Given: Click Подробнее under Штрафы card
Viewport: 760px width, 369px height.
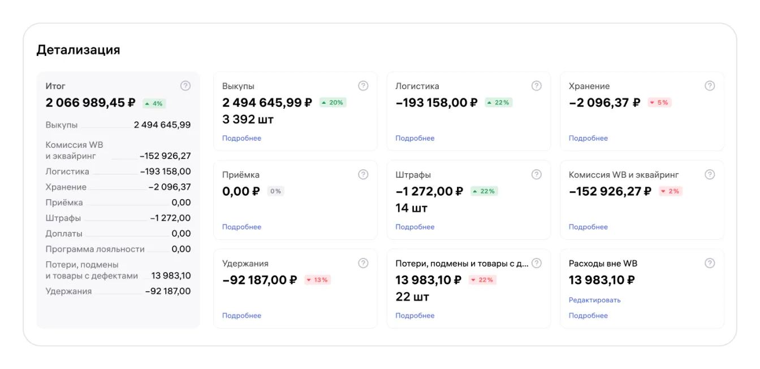Looking at the screenshot, I should [415, 227].
